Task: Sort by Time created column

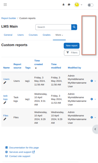Action: [x=38, y=62]
